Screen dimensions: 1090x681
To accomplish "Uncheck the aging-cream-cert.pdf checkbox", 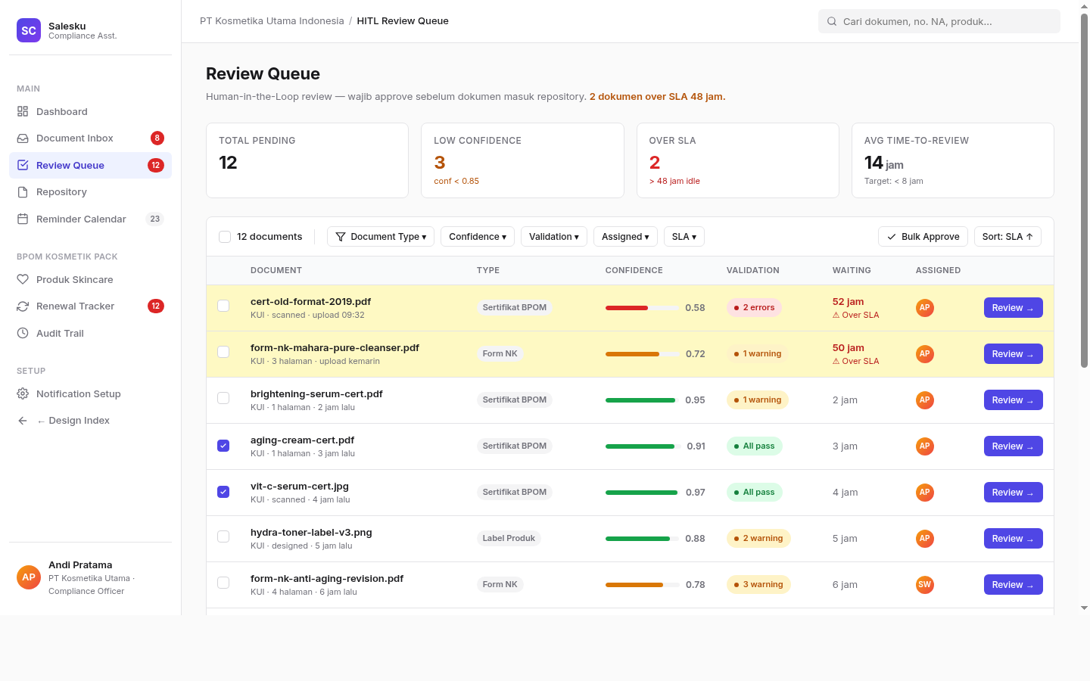I will pos(223,446).
